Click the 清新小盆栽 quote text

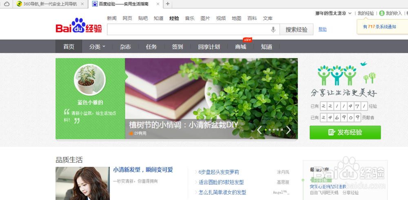pos(90,117)
